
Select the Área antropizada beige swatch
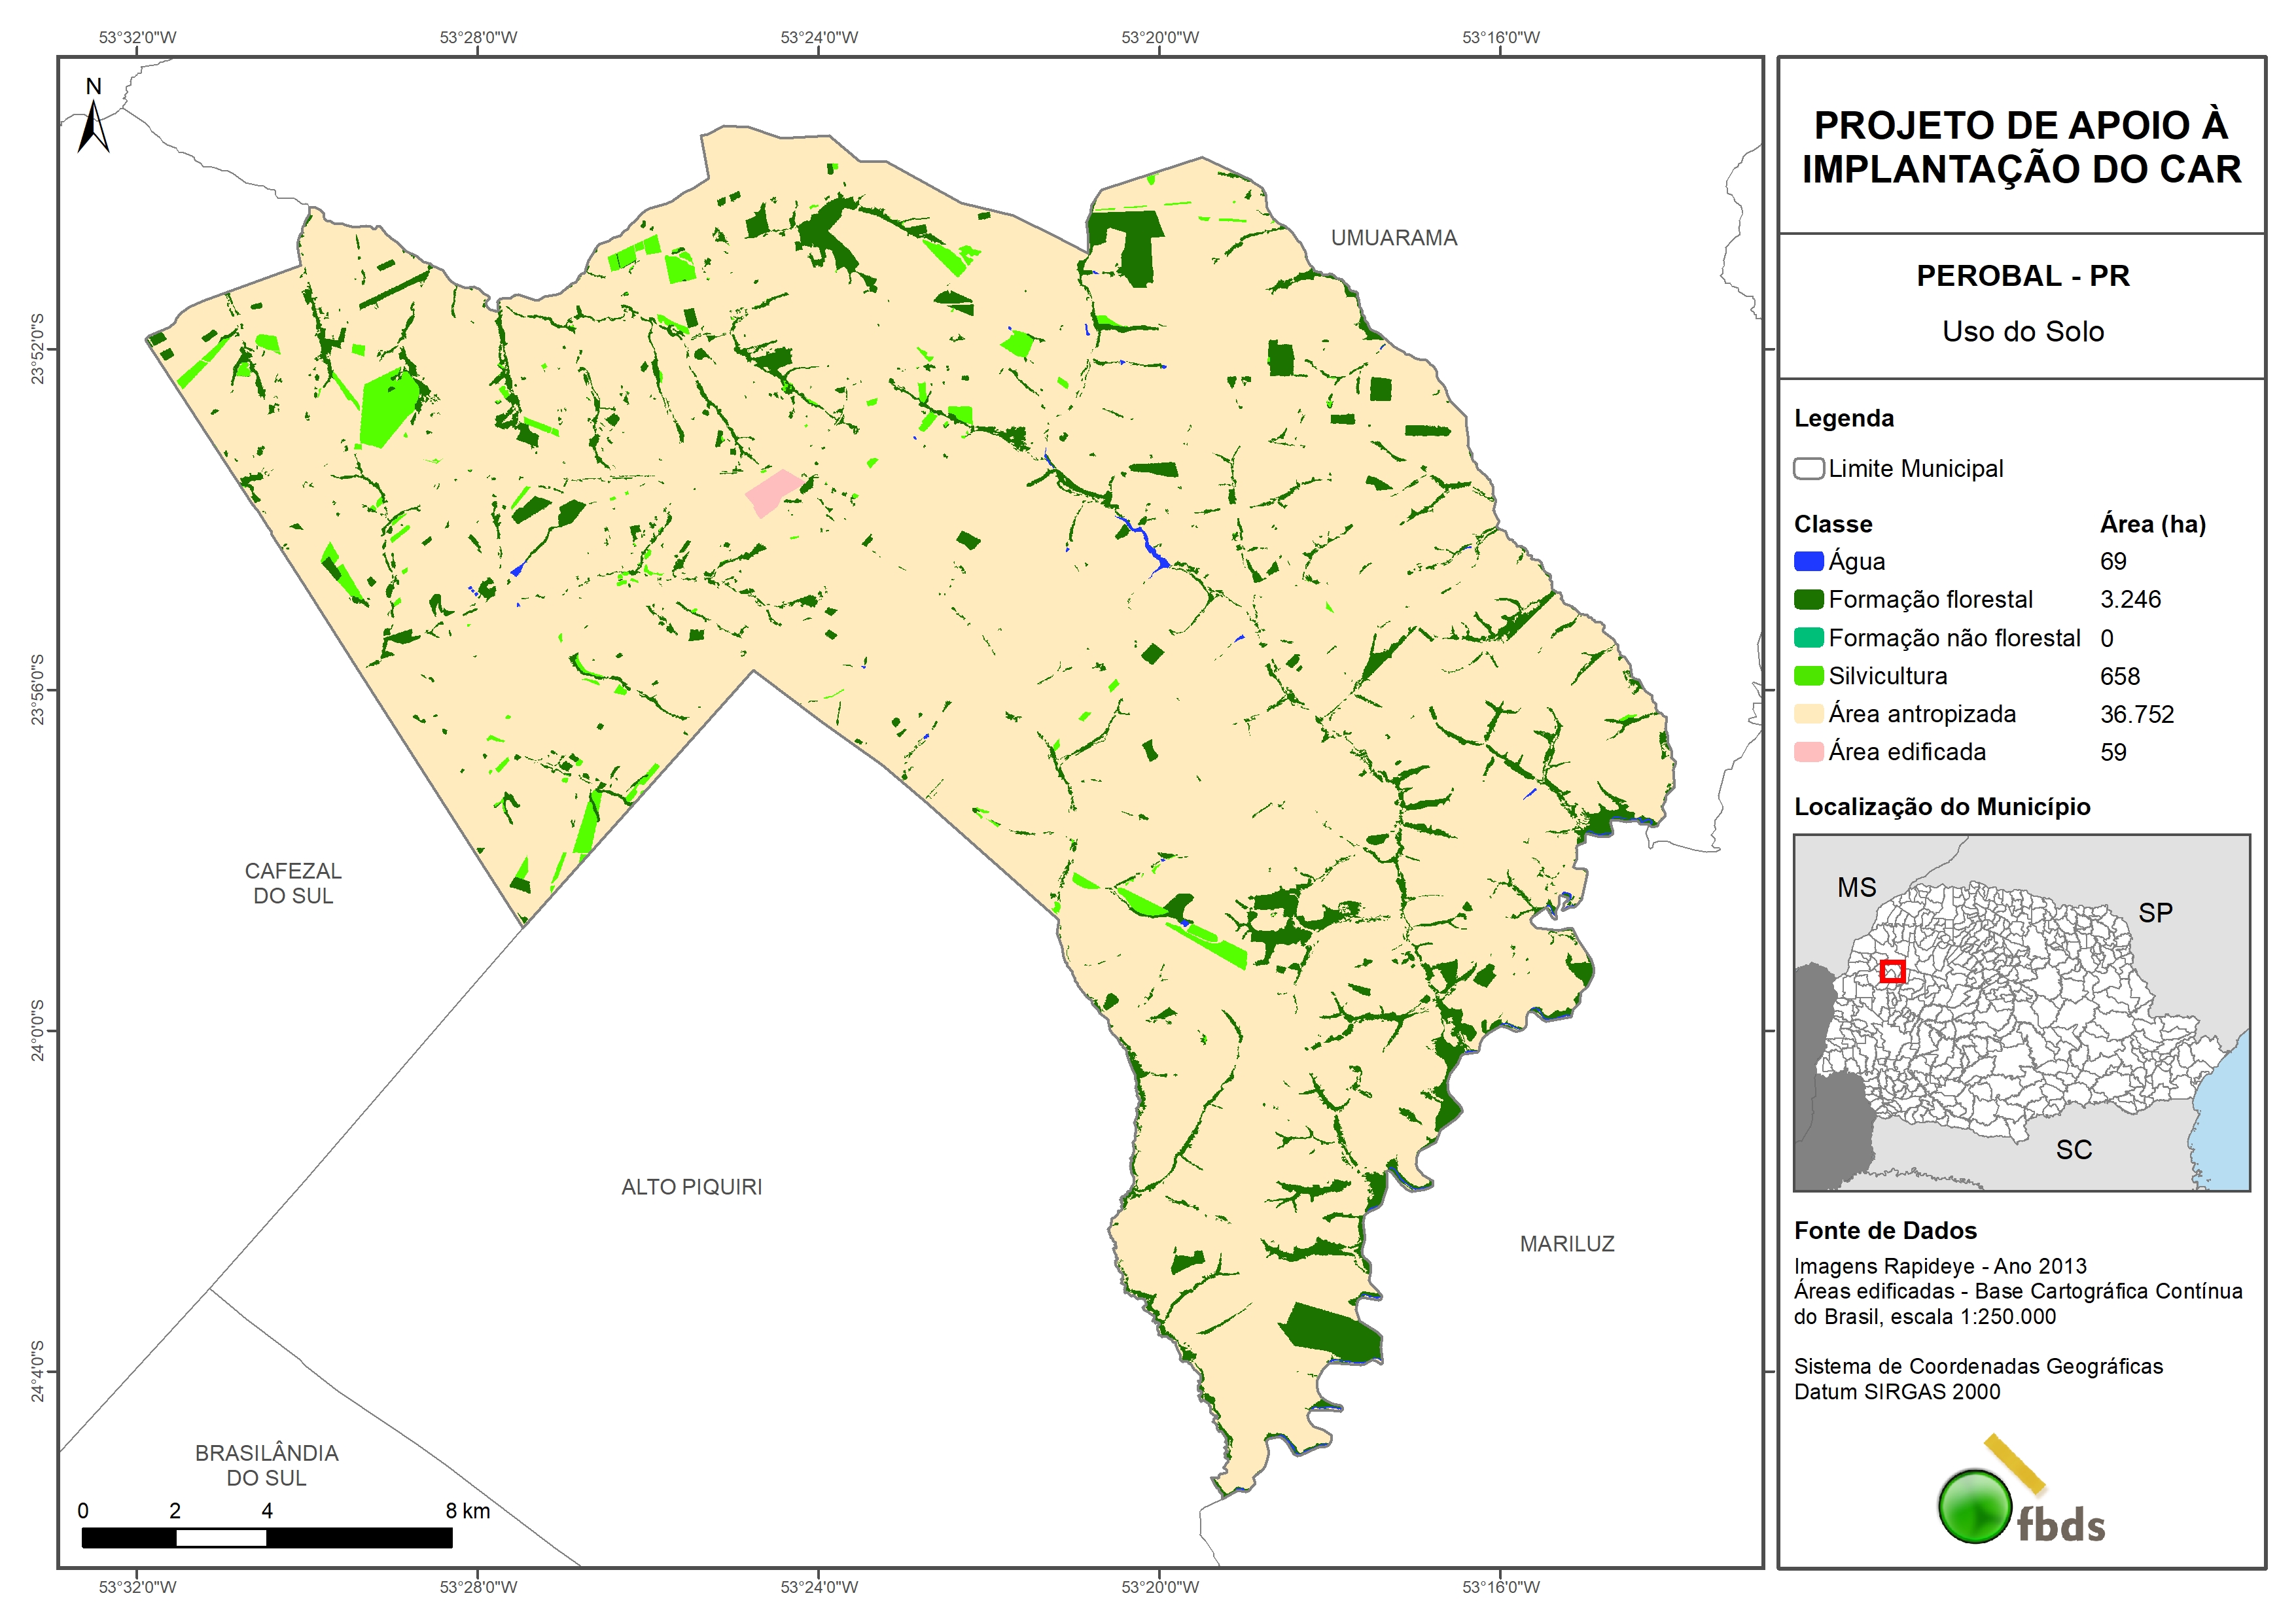[1808, 714]
